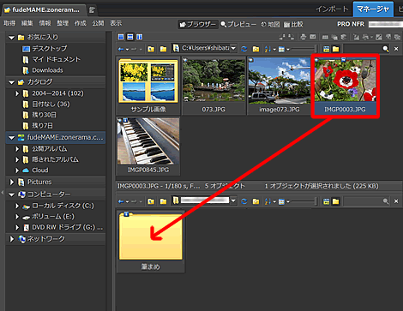This screenshot has height=311, width=403.
Task: Select the 筆まめ folder in lower pane
Action: coord(151,242)
